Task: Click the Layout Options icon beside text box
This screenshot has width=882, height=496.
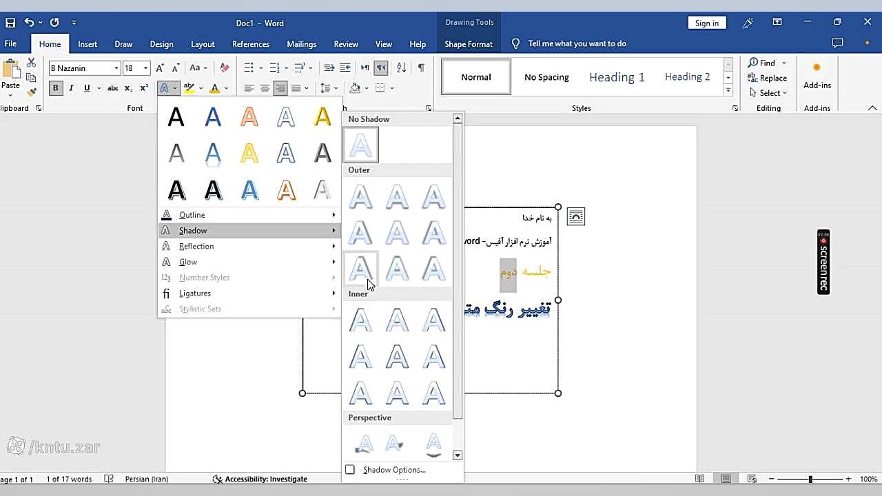Action: 575,217
